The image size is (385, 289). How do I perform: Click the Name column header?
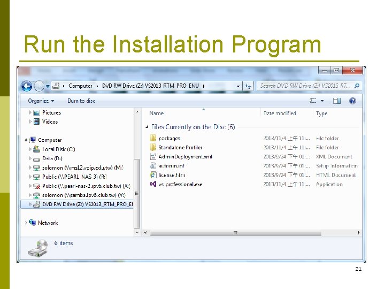pyautogui.click(x=156, y=113)
